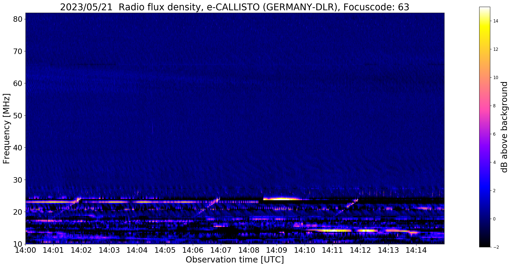Click the 30 MHz frequency tick label

coord(18,180)
